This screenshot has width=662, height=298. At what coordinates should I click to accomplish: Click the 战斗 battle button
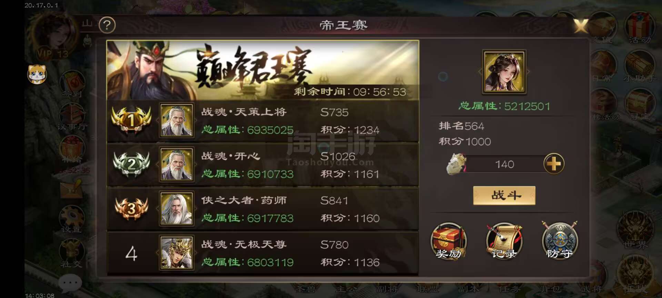click(x=504, y=196)
